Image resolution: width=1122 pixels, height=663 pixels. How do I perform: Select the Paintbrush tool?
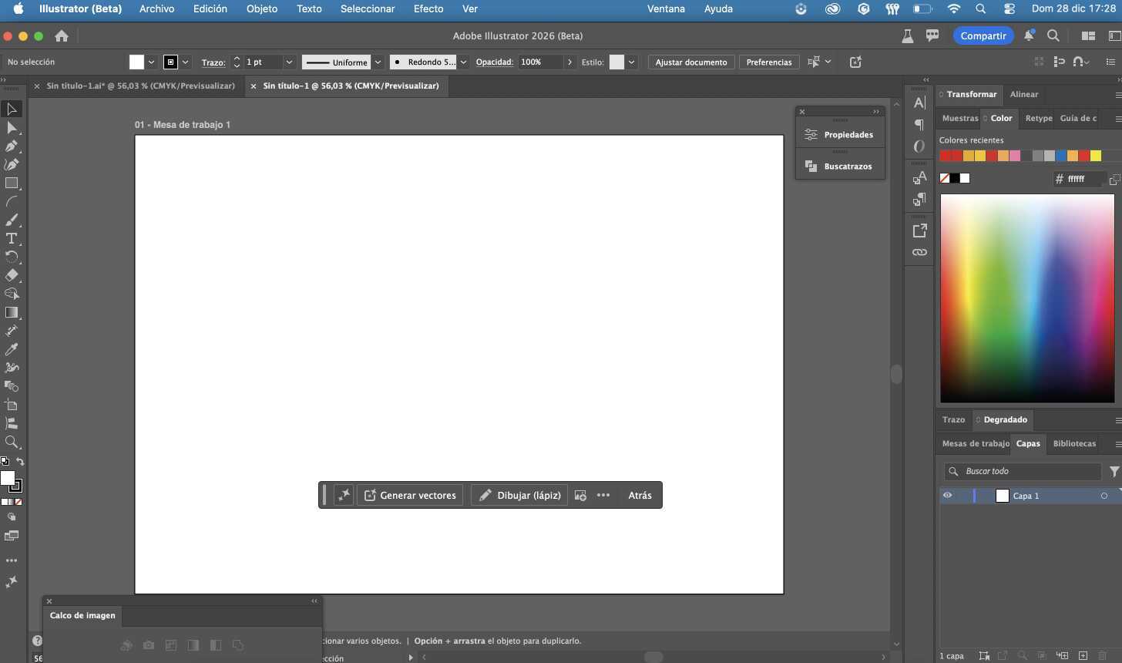(x=12, y=220)
